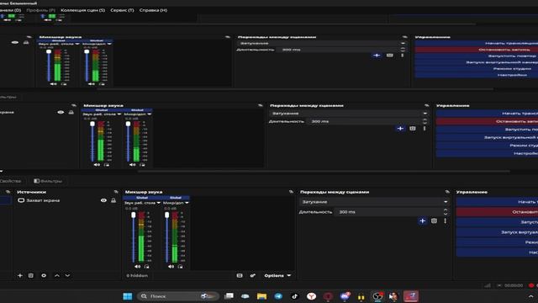The image size is (538, 303).
Task: Open Telegram from the taskbar
Action: (x=278, y=296)
